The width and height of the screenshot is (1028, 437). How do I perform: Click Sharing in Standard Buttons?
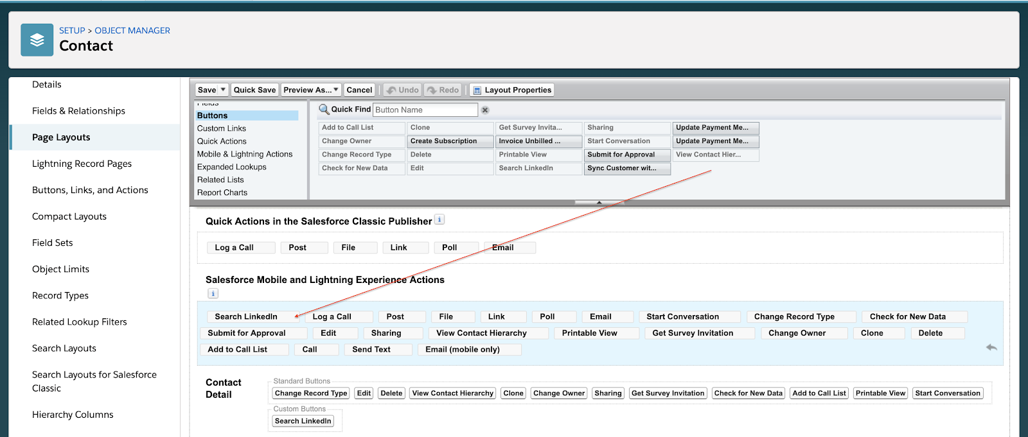[x=608, y=393]
